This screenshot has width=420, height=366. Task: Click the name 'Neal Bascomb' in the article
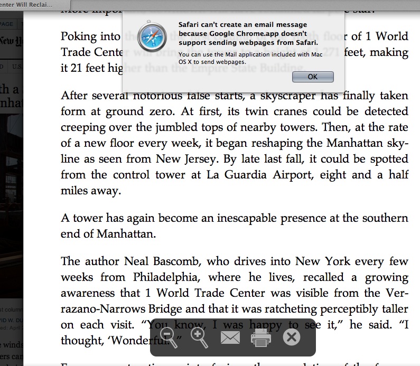(162, 261)
